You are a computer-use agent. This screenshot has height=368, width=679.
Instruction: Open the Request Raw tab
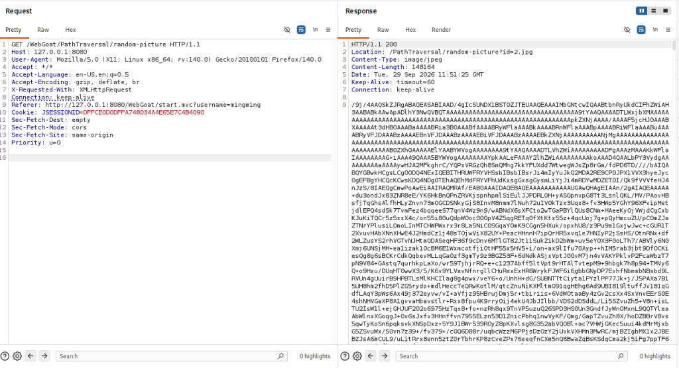tap(43, 30)
